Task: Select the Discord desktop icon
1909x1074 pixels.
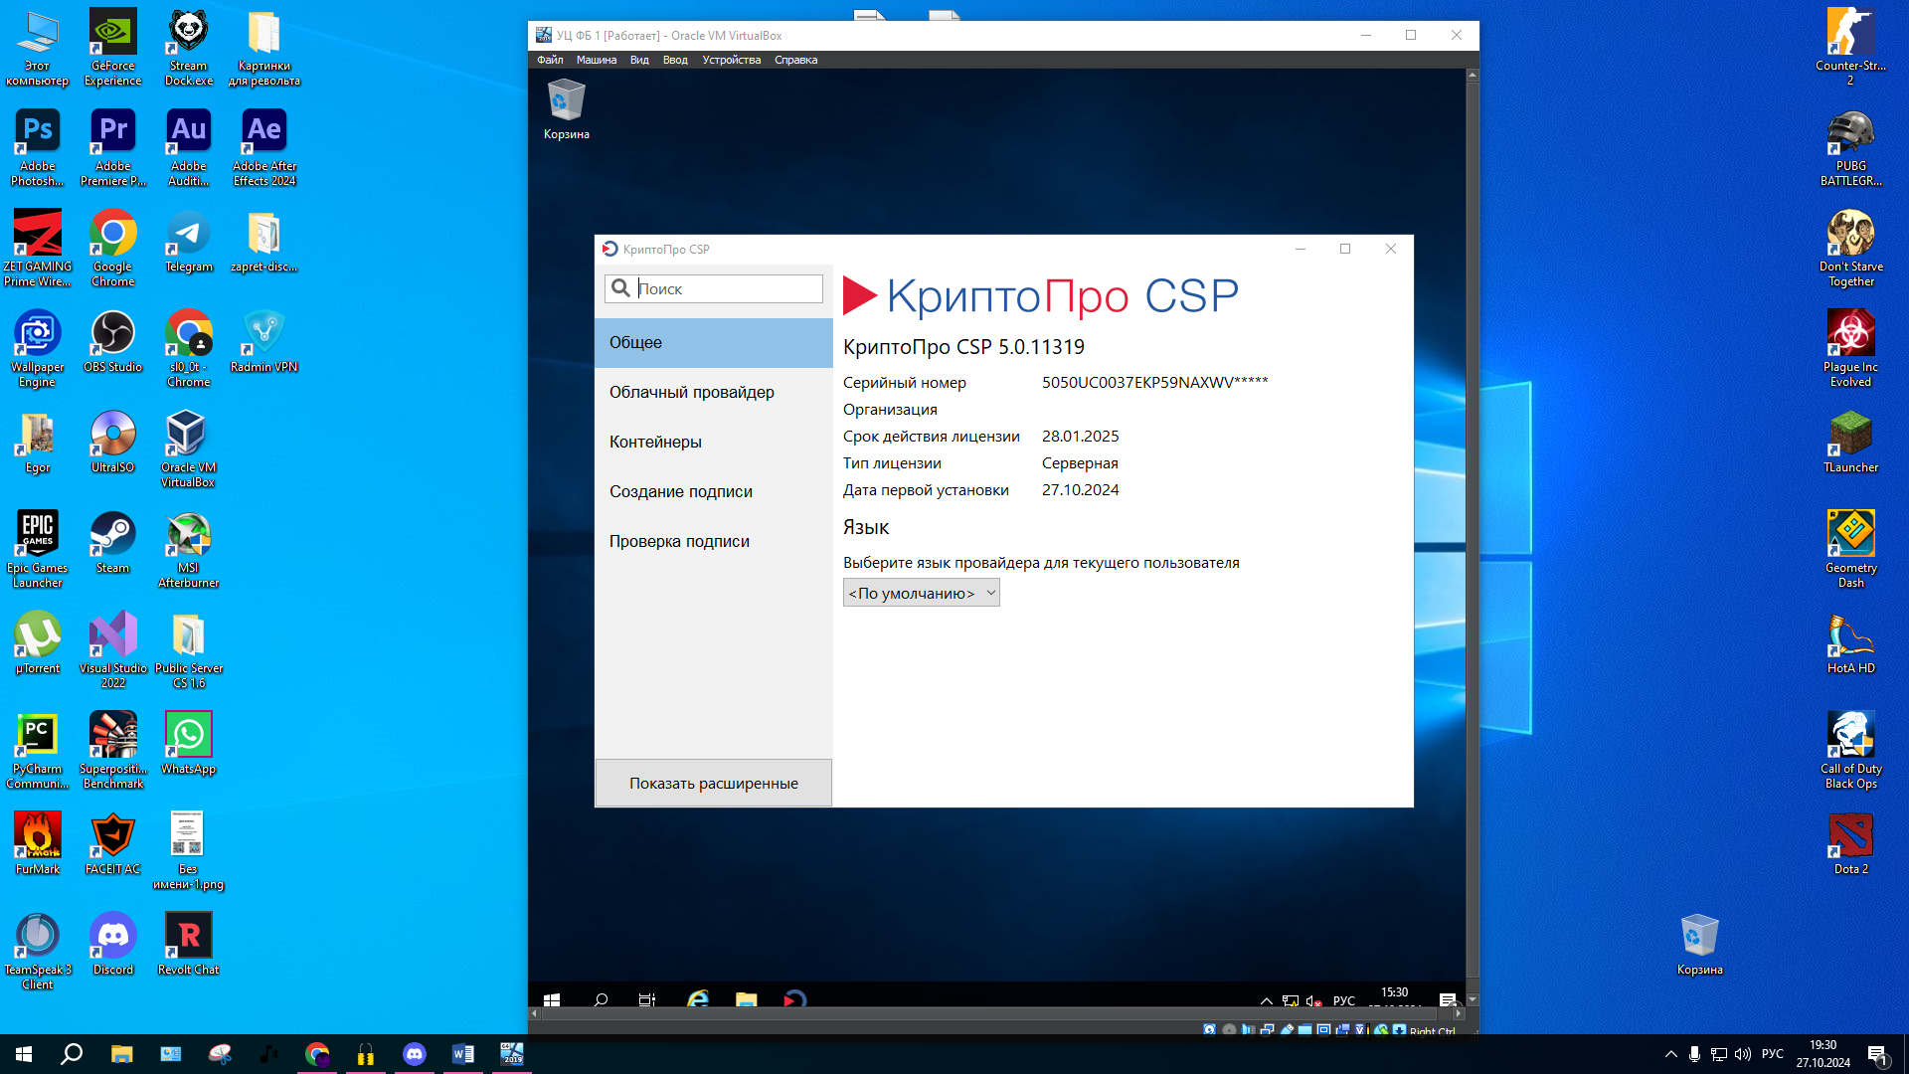Action: click(113, 944)
